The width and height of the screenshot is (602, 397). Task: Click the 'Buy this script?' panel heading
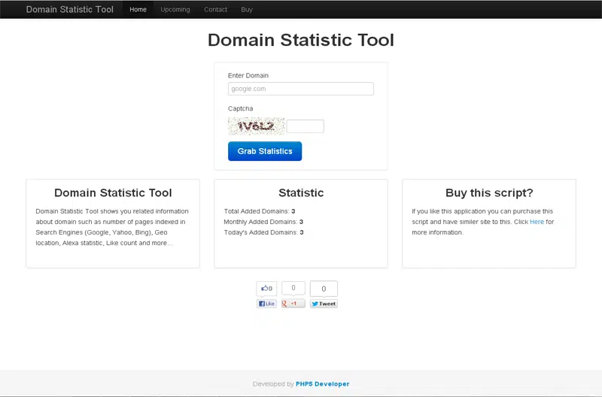click(488, 193)
